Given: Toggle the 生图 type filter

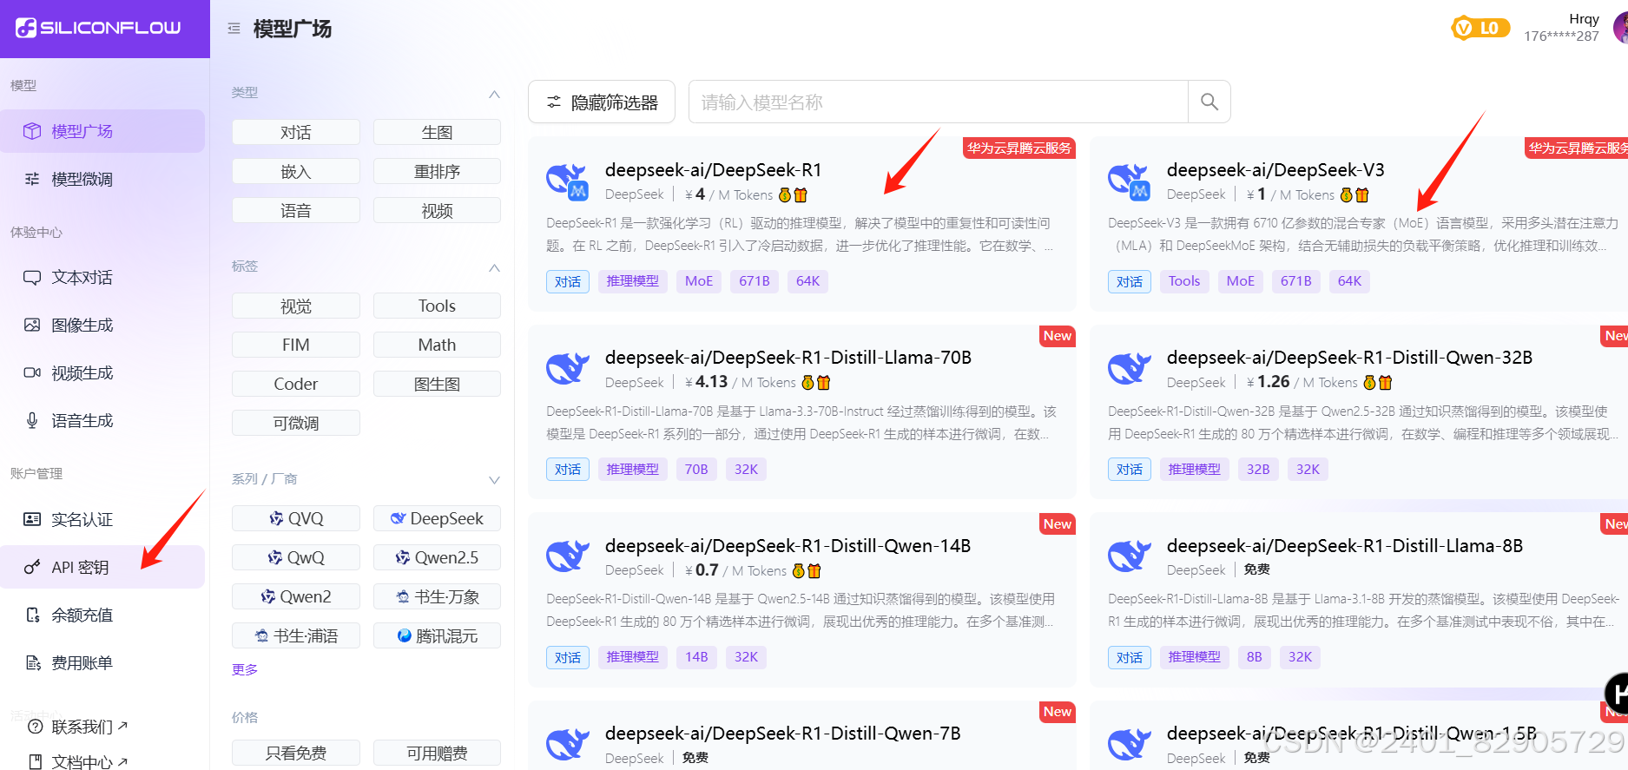Looking at the screenshot, I should pyautogui.click(x=437, y=132).
